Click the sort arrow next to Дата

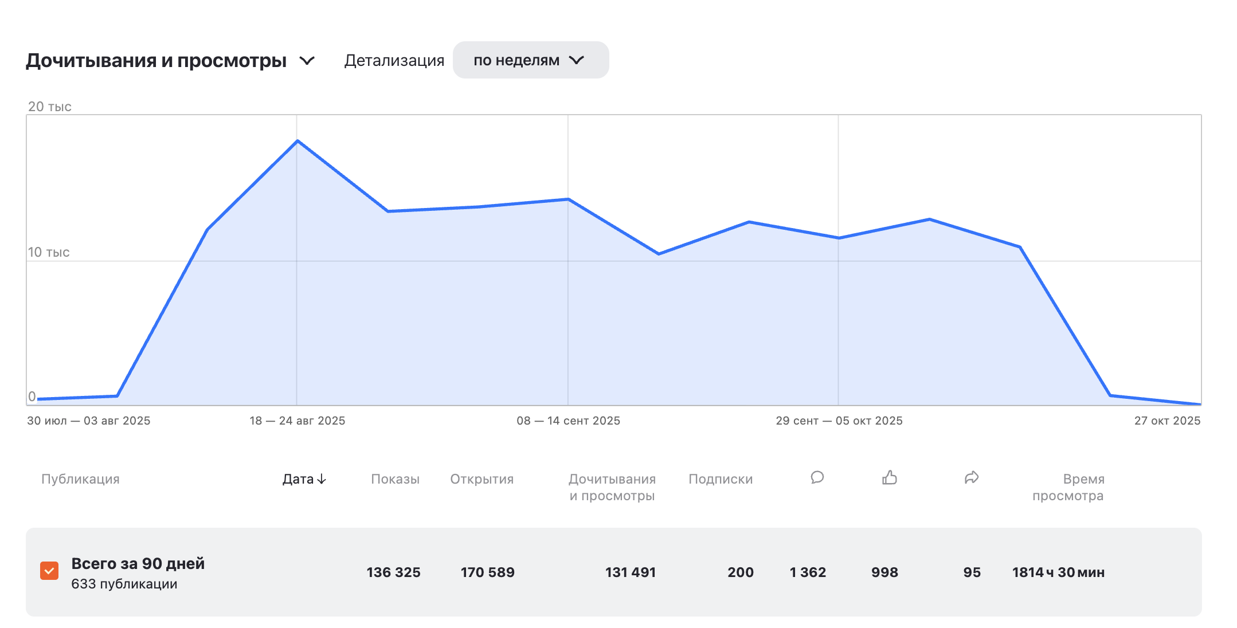(322, 479)
